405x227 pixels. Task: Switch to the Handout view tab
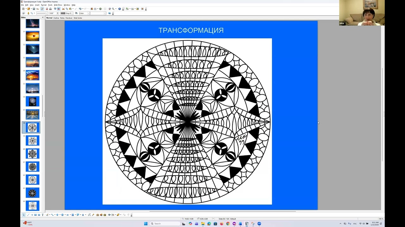coord(69,18)
